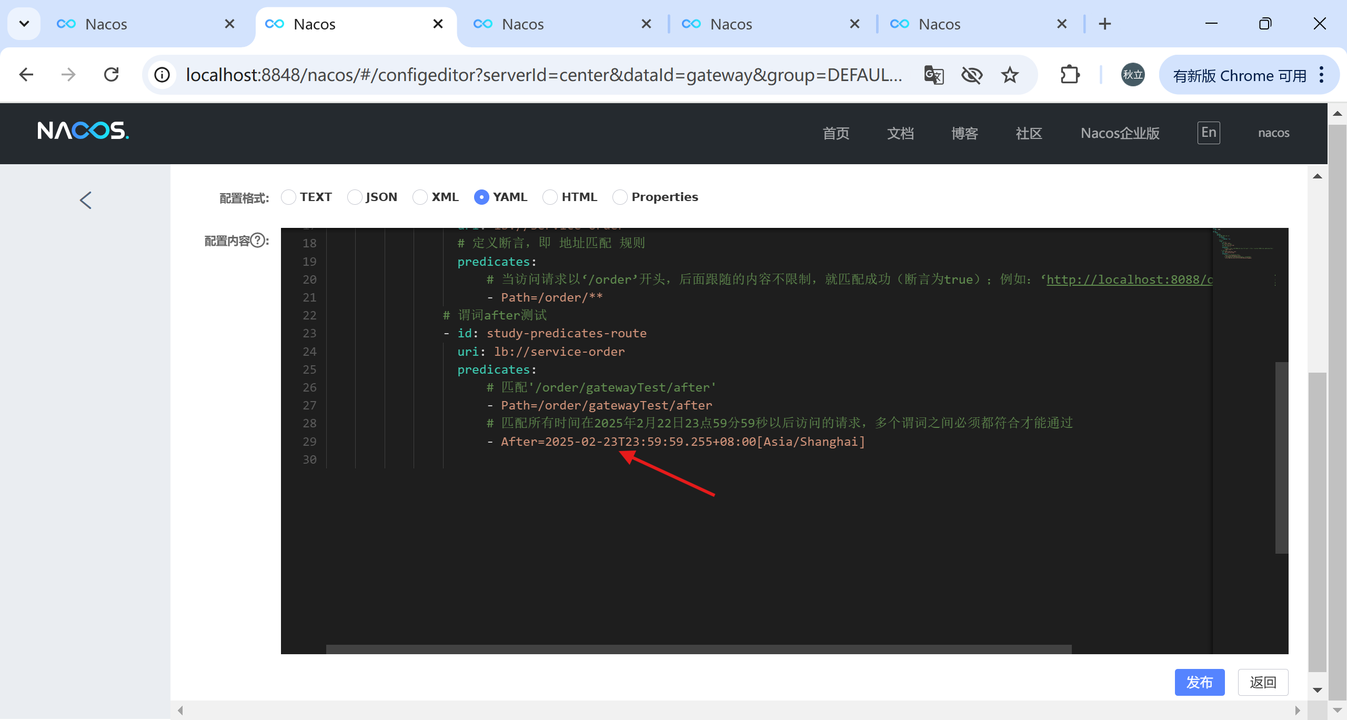Open the nacos user dropdown in header
Screen dimensions: 1347x720
1273,133
